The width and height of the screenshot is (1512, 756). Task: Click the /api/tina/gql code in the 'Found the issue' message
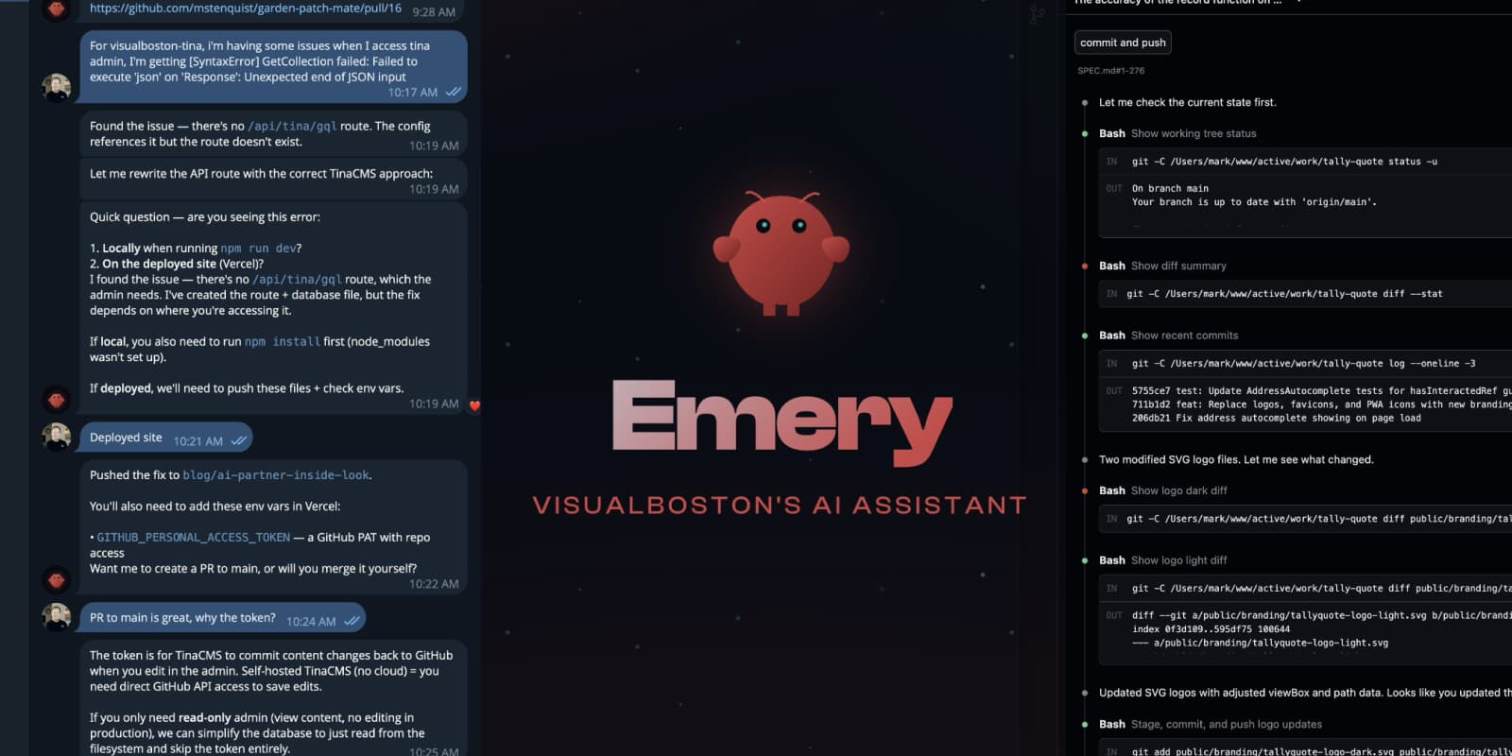(292, 126)
